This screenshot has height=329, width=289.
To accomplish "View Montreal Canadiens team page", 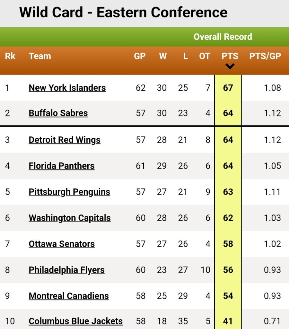I will (x=69, y=296).
